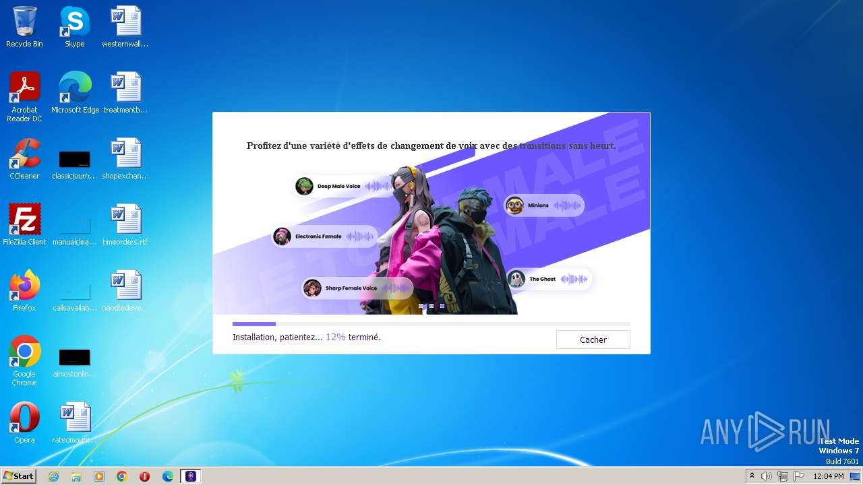Open Windows Media Player from the taskbar

(99, 476)
